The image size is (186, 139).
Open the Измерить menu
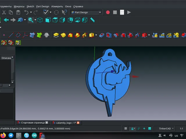(x=57, y=6)
